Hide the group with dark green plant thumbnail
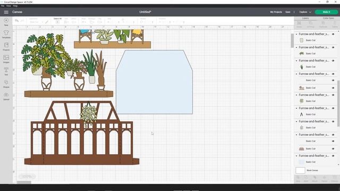 [x=333, y=60]
